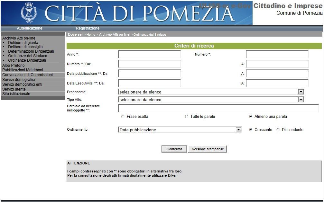Select the Frase esatta radio button
This screenshot has width=324, height=202.
coord(123,117)
